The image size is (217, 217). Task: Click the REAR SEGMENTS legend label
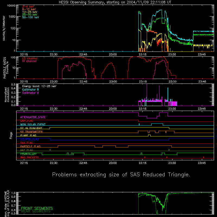coord(36,211)
